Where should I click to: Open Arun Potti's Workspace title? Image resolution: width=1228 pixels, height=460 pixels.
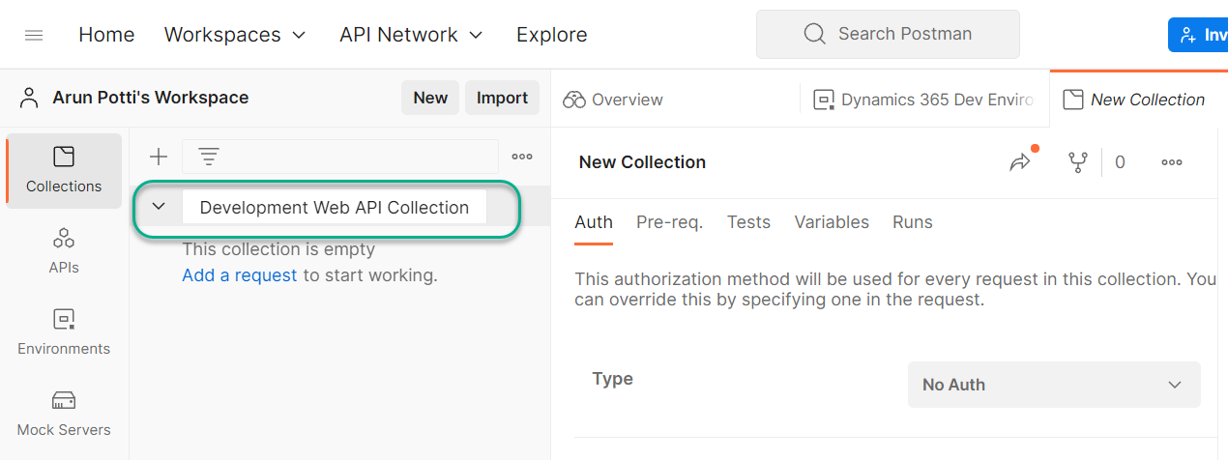coord(150,98)
